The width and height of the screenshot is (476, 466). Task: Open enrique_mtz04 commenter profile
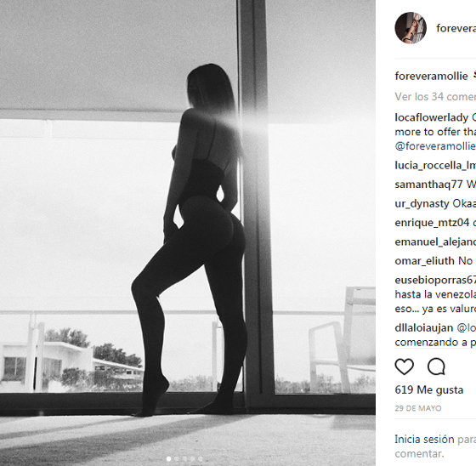coord(432,223)
